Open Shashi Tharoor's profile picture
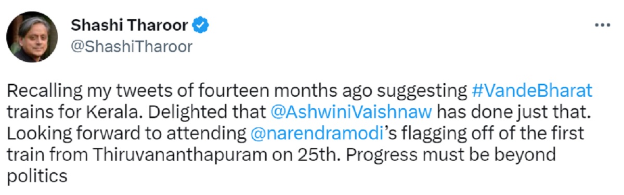624x195 pixels. pos(32,37)
